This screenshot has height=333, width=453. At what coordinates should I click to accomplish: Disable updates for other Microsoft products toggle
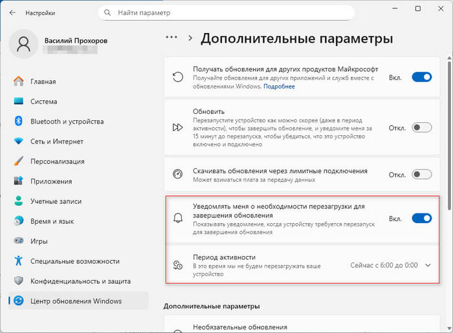click(x=421, y=77)
